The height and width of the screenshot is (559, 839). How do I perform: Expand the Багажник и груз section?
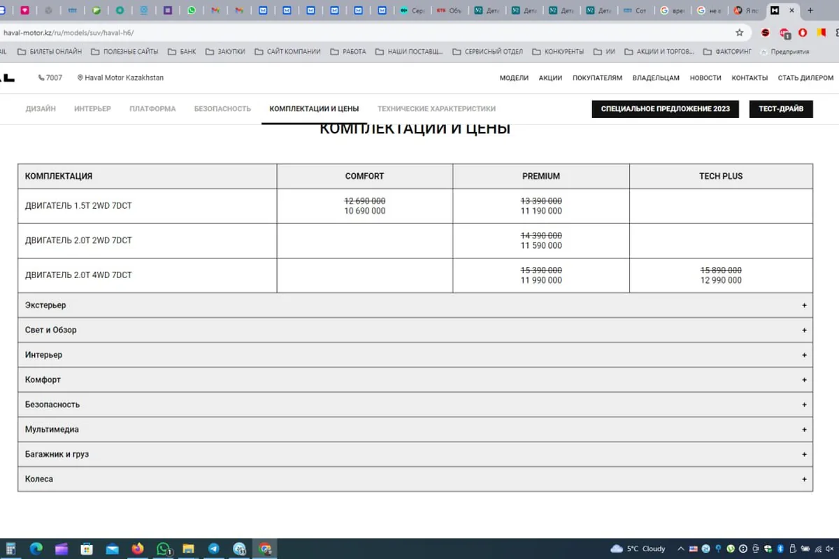[415, 454]
